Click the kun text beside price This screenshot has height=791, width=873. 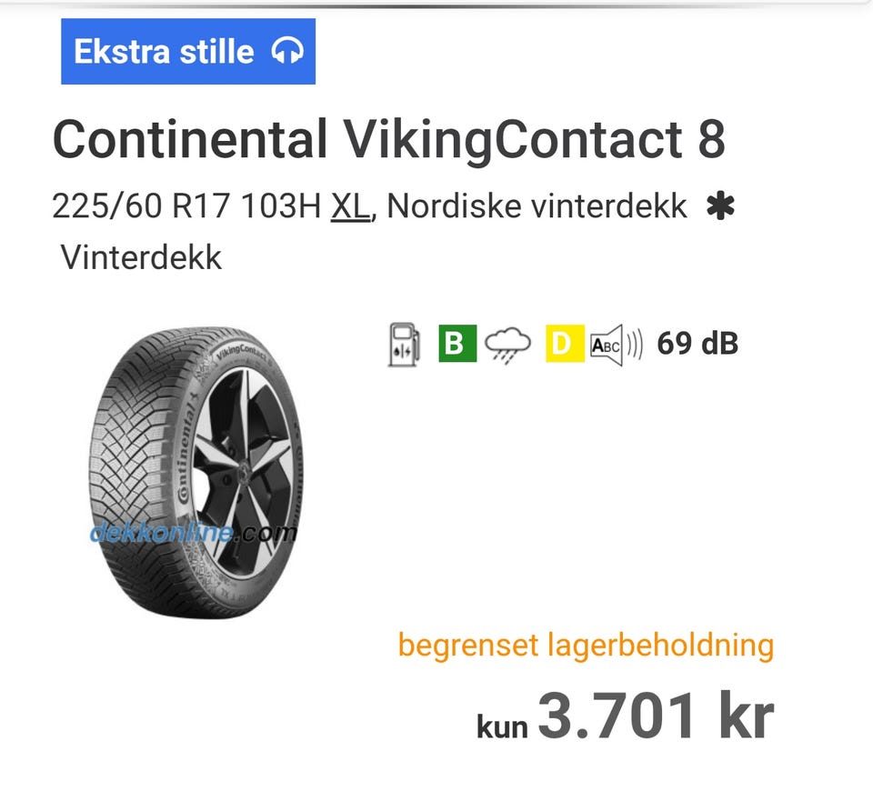click(502, 726)
